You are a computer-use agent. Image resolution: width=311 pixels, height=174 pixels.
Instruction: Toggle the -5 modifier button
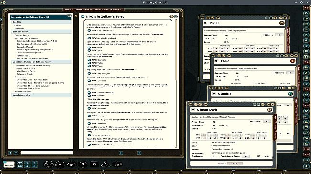[34, 166]
